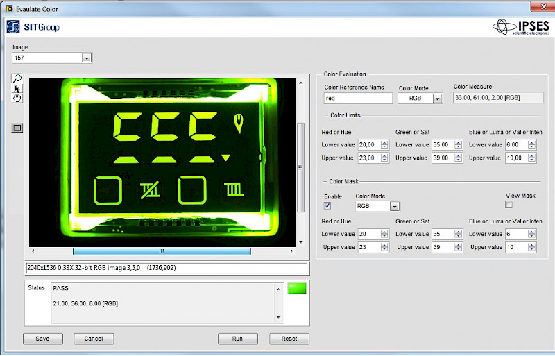The width and height of the screenshot is (555, 356).
Task: Click the green PASS status indicator
Action: pos(297,289)
